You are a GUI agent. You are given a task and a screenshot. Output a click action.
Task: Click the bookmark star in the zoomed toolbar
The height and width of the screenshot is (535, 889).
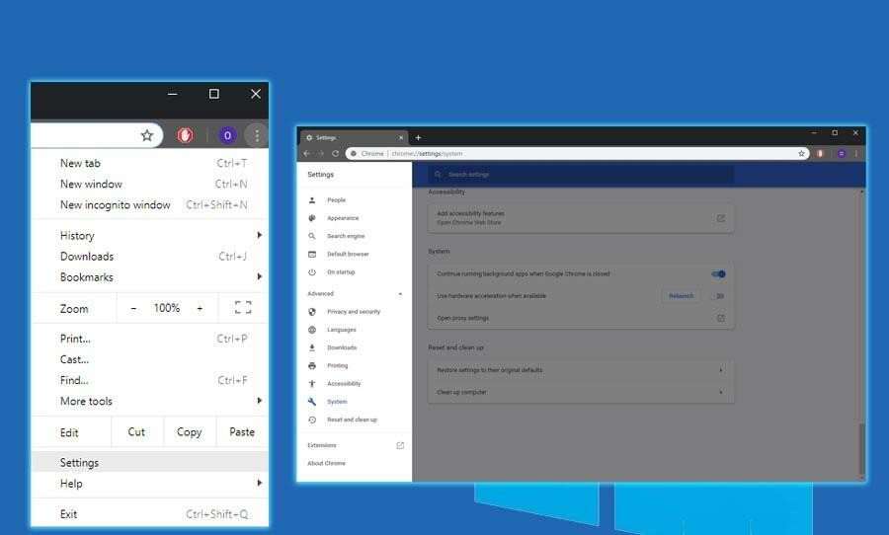(147, 135)
